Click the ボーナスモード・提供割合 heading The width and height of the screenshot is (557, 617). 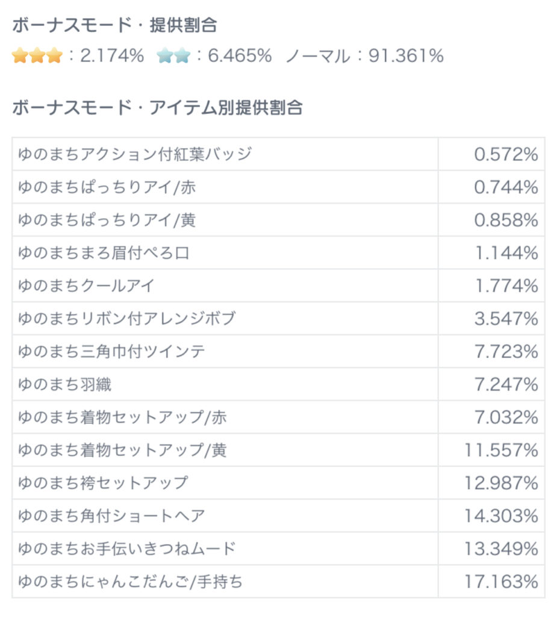[114, 25]
